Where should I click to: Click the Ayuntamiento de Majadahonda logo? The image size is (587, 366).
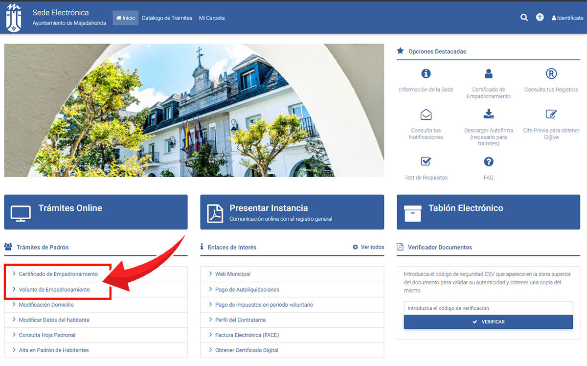click(14, 17)
